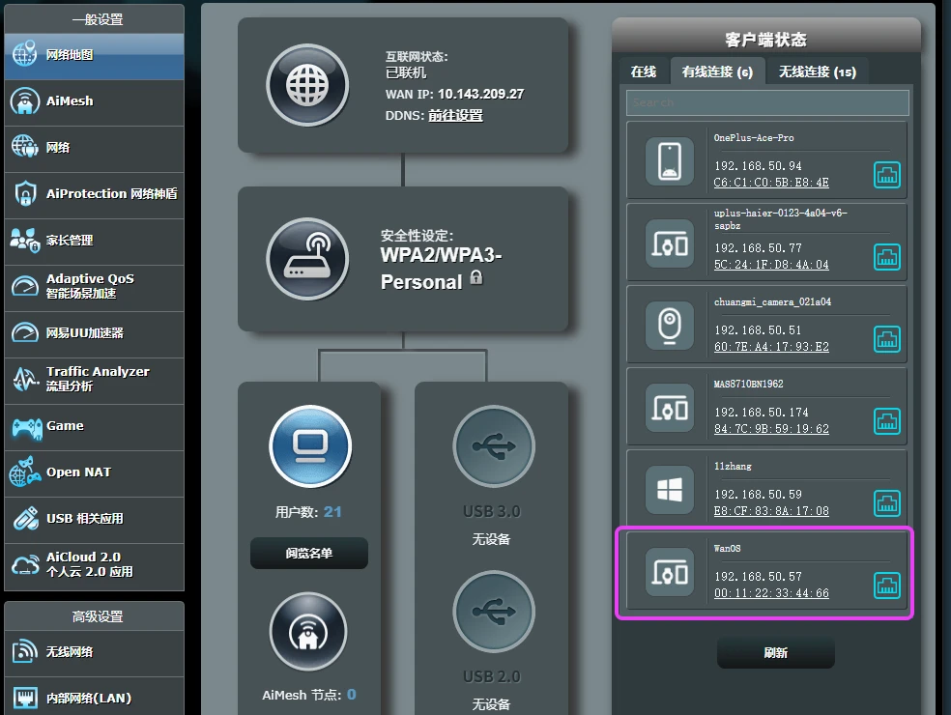Click the Open NAT icon
Screen dimensions: 951x715
[25, 472]
